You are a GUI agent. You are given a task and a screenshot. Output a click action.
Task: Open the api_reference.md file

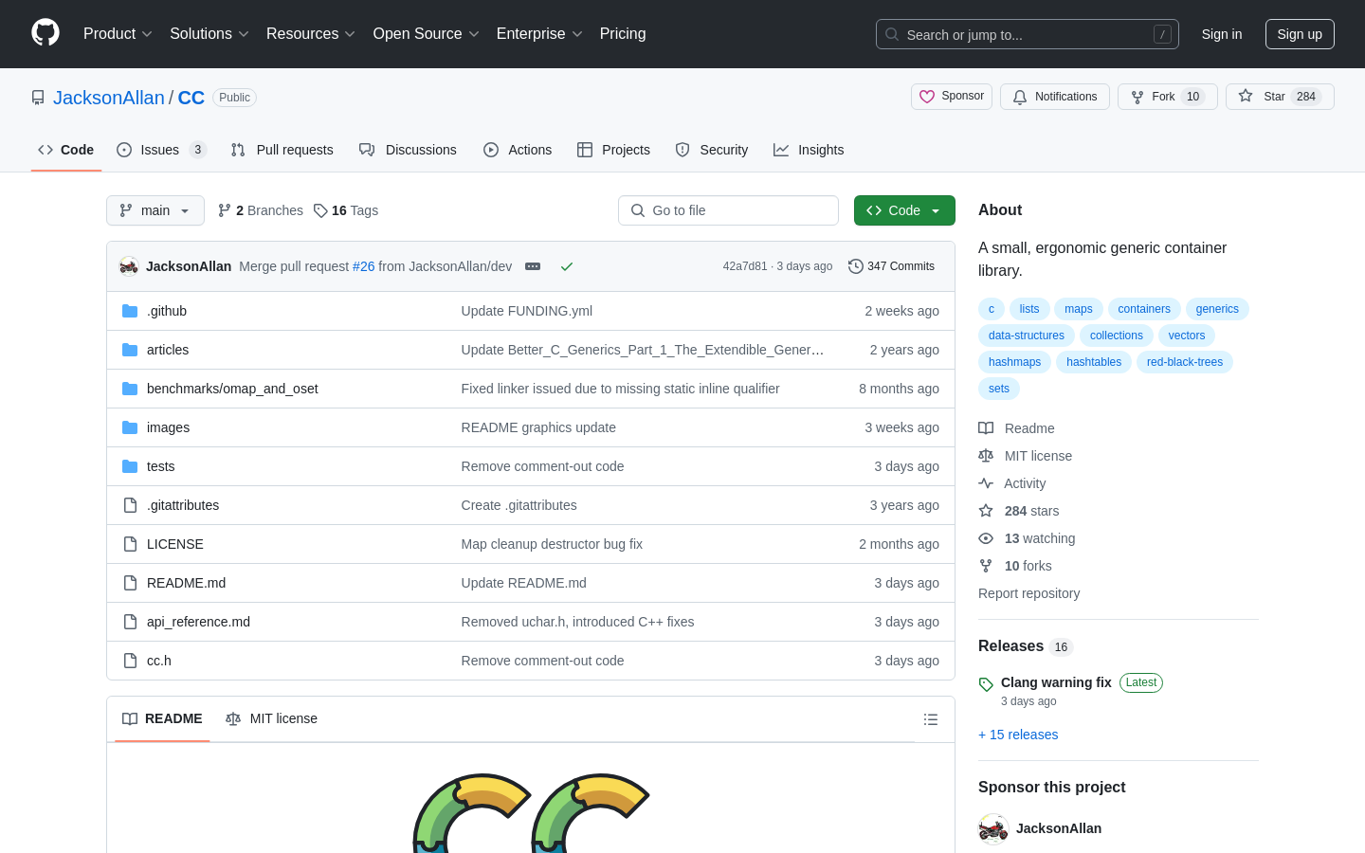(198, 622)
